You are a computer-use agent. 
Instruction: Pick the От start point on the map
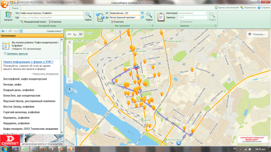[142, 13]
